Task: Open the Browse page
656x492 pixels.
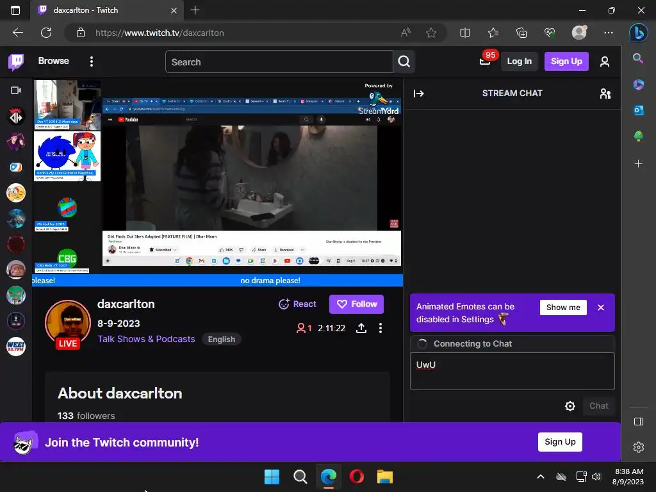Action: [x=54, y=61]
